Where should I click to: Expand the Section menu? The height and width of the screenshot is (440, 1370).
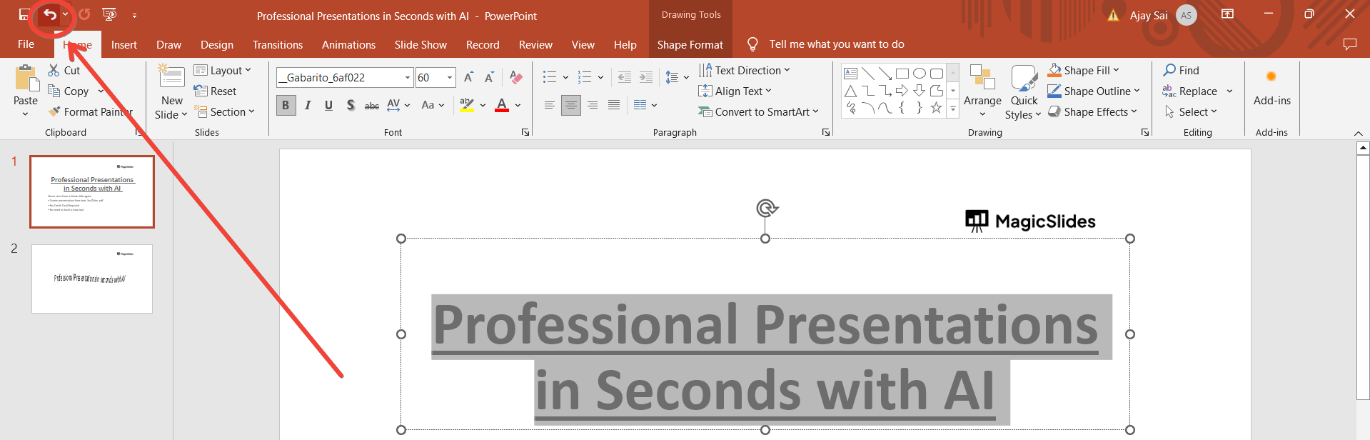click(x=225, y=111)
